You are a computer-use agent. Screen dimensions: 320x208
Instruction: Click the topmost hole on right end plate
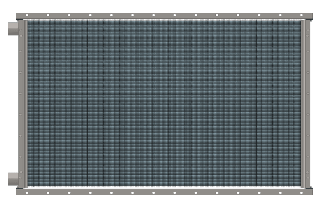coord(308,30)
